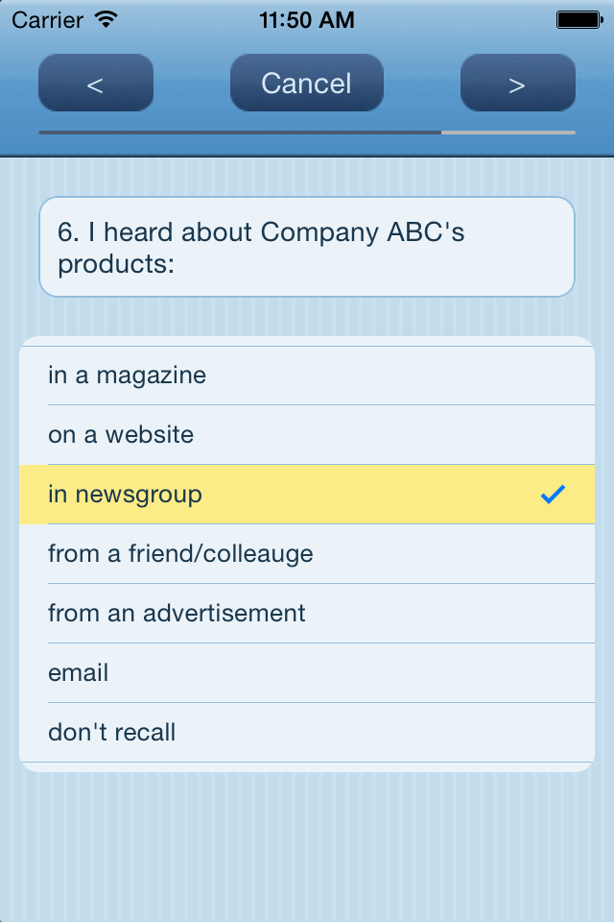614x922 pixels.
Task: Tap the battery icon in status bar
Action: tap(579, 19)
